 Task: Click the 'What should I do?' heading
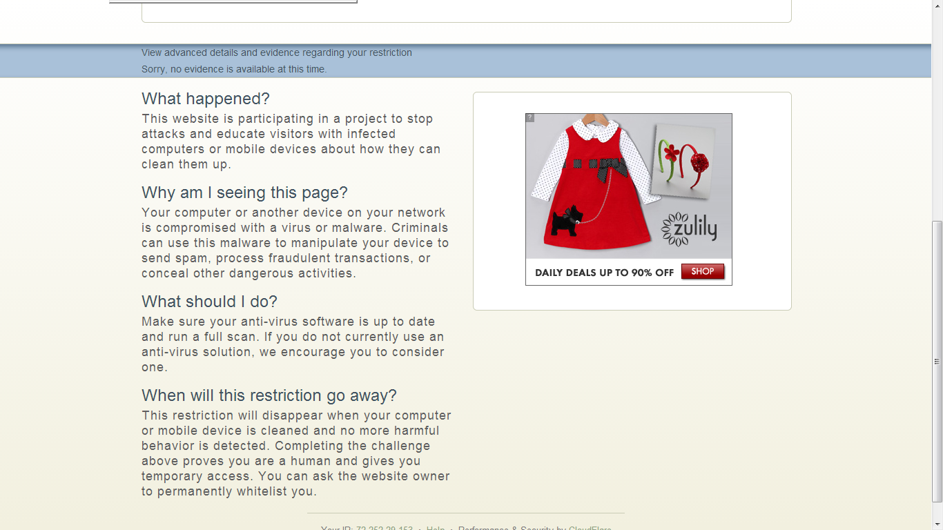coord(210,302)
